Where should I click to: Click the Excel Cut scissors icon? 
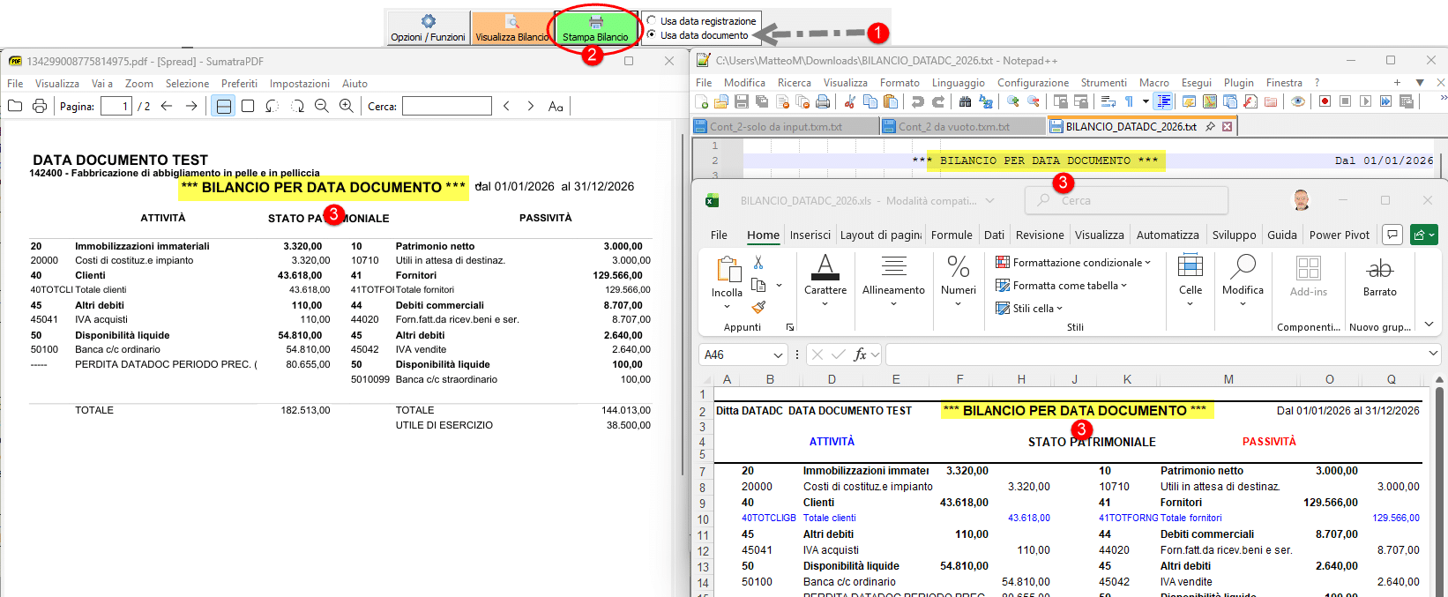(758, 263)
